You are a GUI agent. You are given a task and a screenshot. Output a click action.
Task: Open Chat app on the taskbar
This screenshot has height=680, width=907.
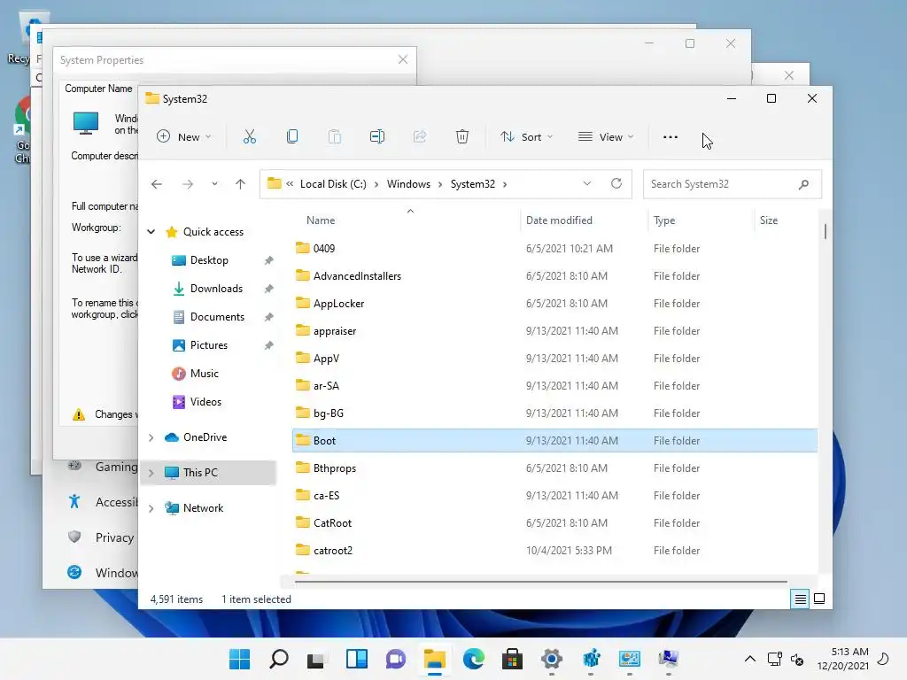coord(396,659)
